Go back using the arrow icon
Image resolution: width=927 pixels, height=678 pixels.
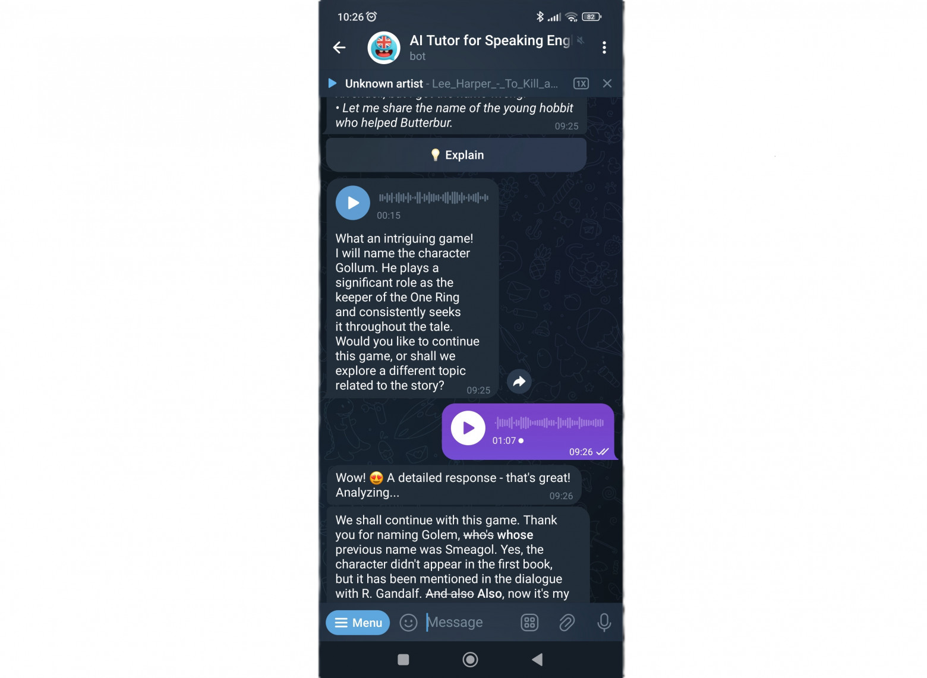click(x=339, y=48)
